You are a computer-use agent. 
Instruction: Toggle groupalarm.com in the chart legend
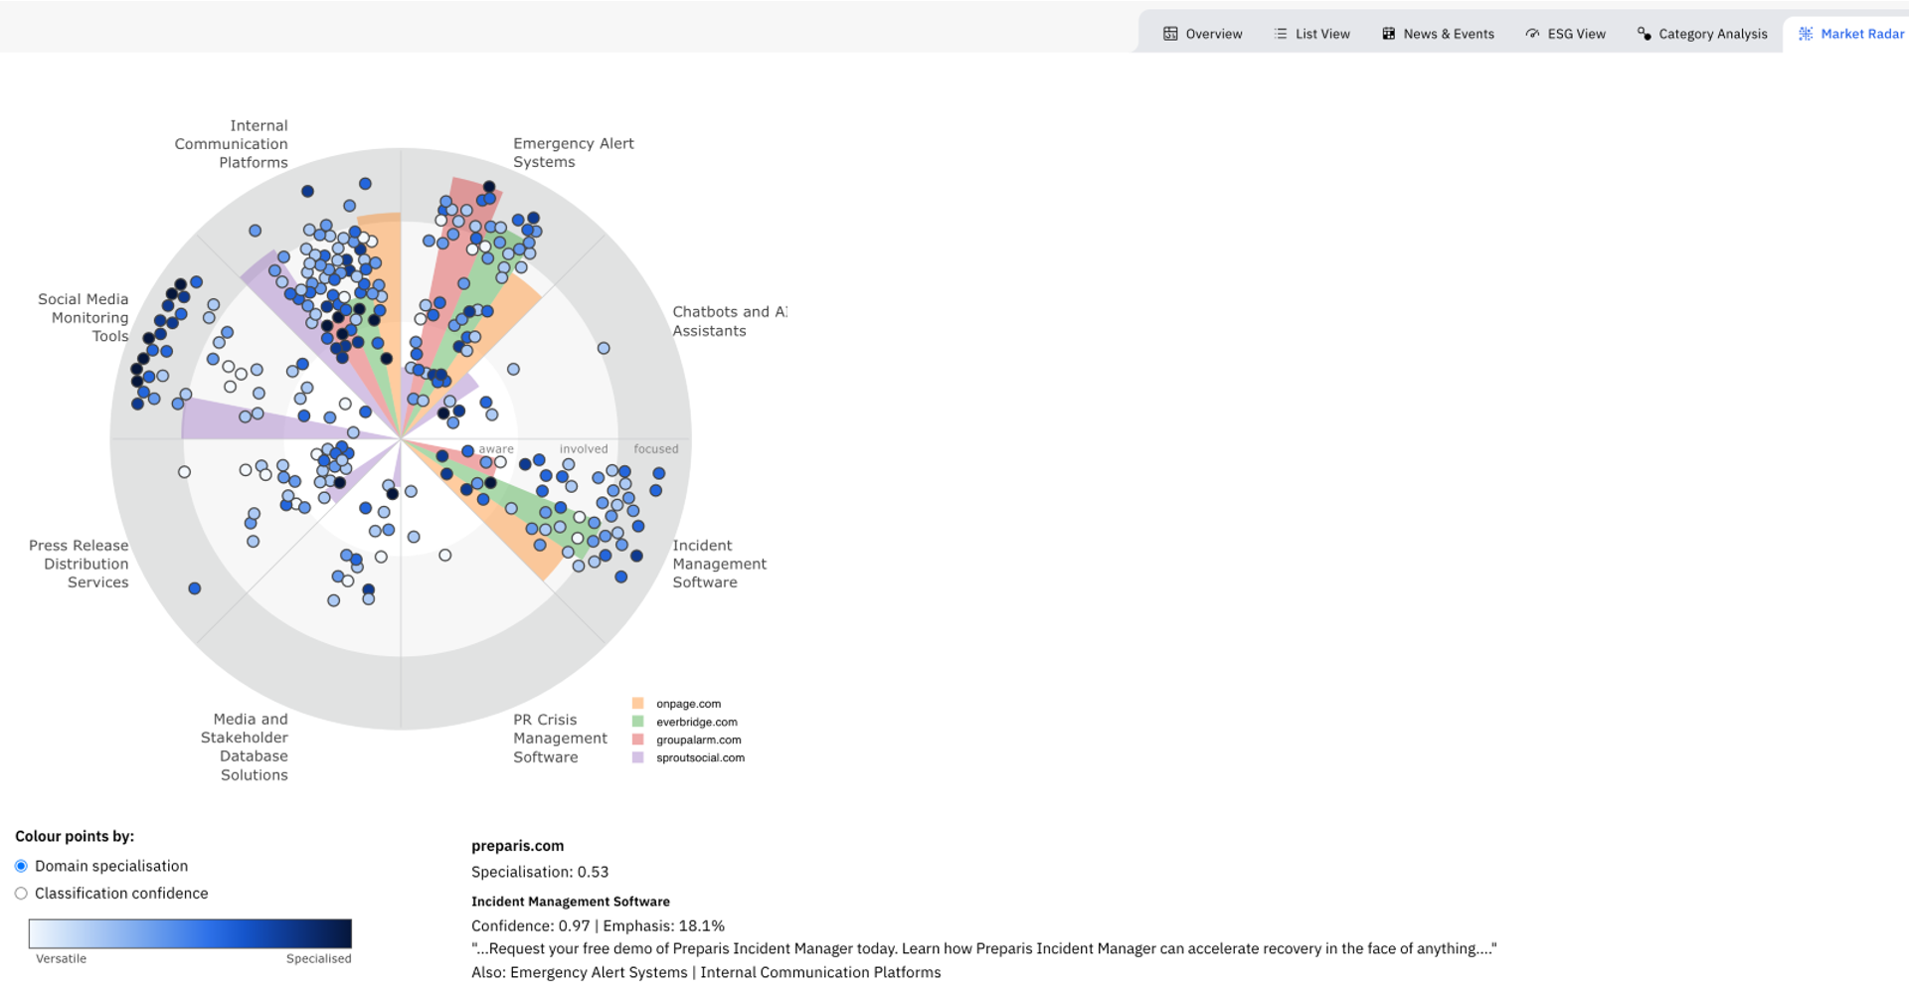coord(698,740)
